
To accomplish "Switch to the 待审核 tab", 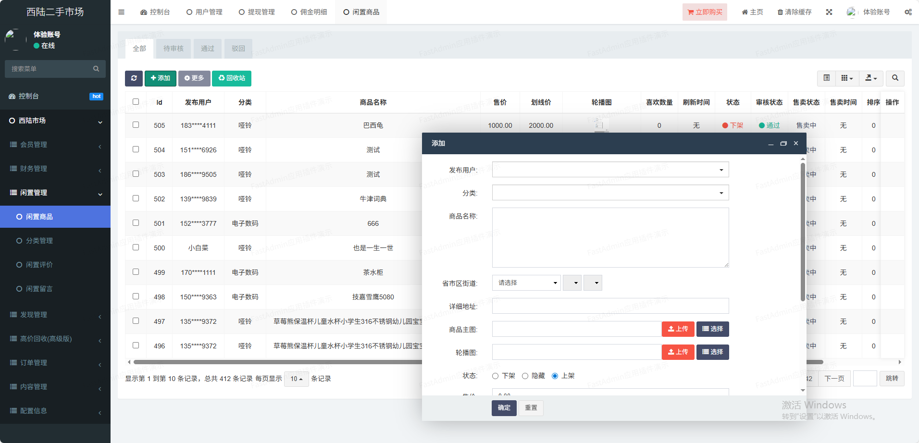I will [173, 49].
